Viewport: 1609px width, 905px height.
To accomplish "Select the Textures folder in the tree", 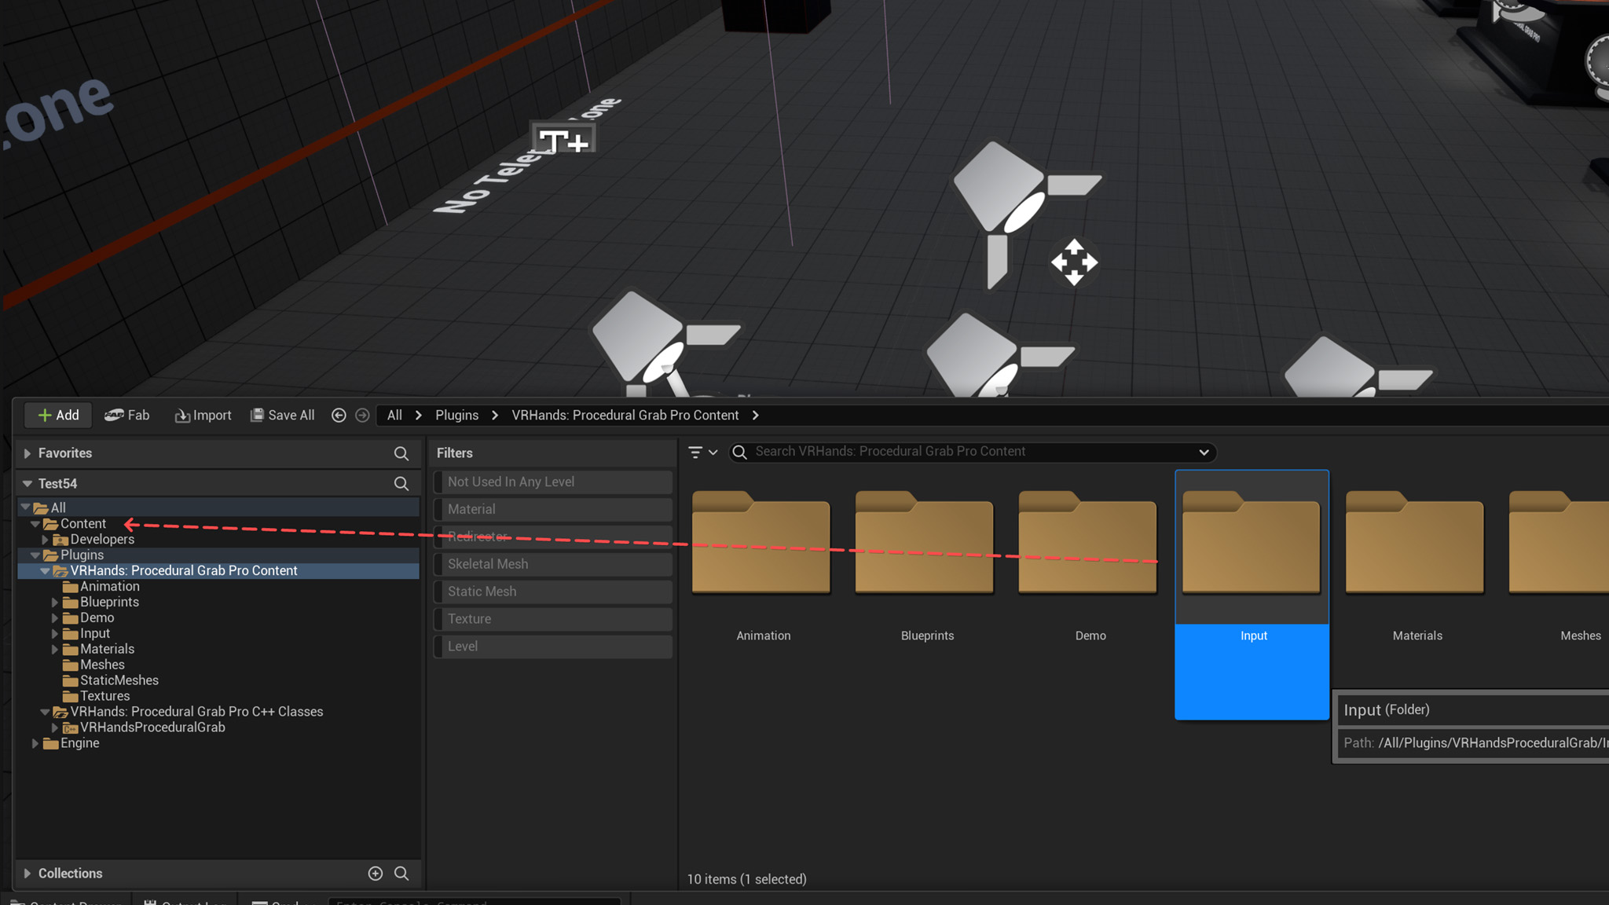I will click(x=104, y=696).
